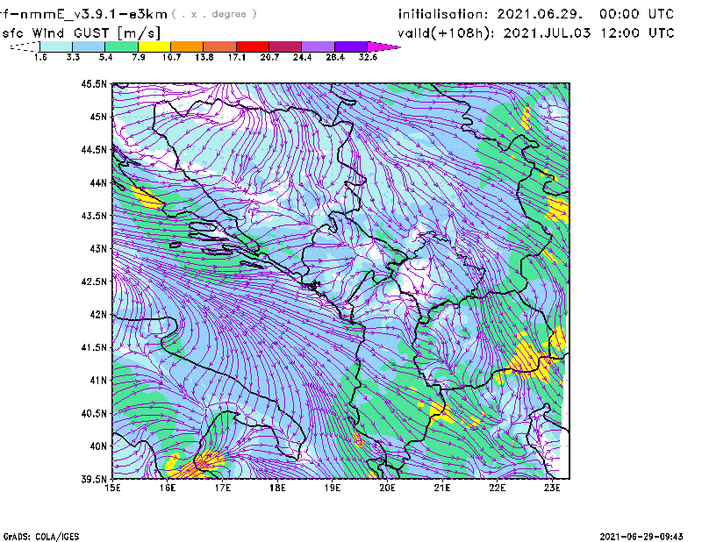Click the dashed white arrow below 1.6

click(x=25, y=46)
